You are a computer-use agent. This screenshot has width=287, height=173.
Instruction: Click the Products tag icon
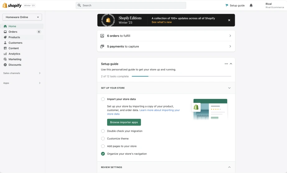[x=5, y=37]
